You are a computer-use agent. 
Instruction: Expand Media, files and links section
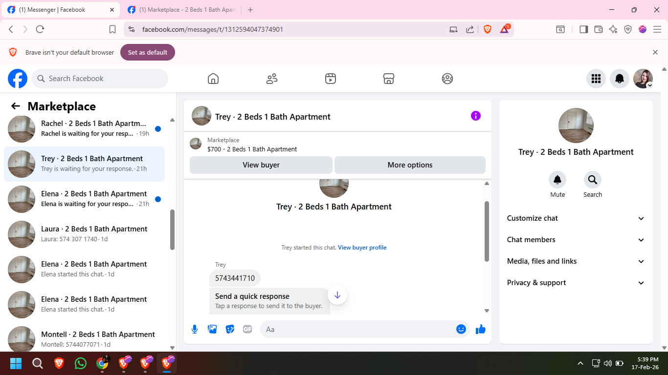[x=576, y=261]
